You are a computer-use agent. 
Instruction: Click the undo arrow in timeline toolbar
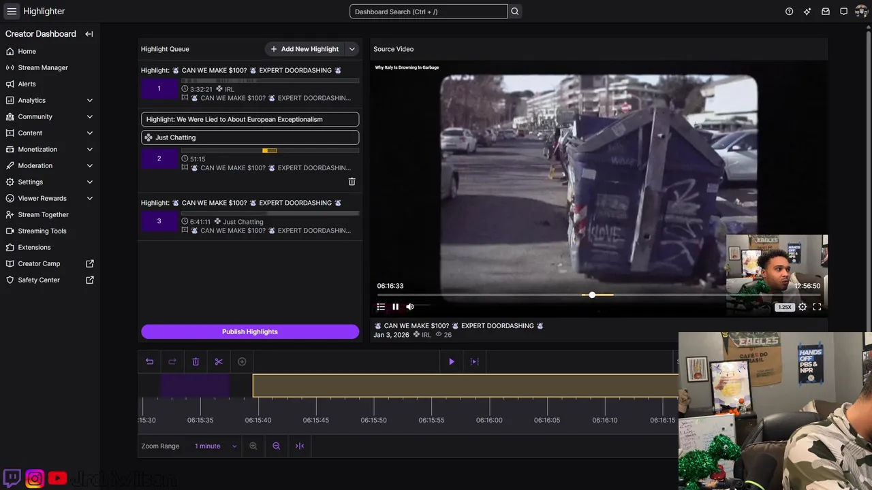click(x=150, y=361)
